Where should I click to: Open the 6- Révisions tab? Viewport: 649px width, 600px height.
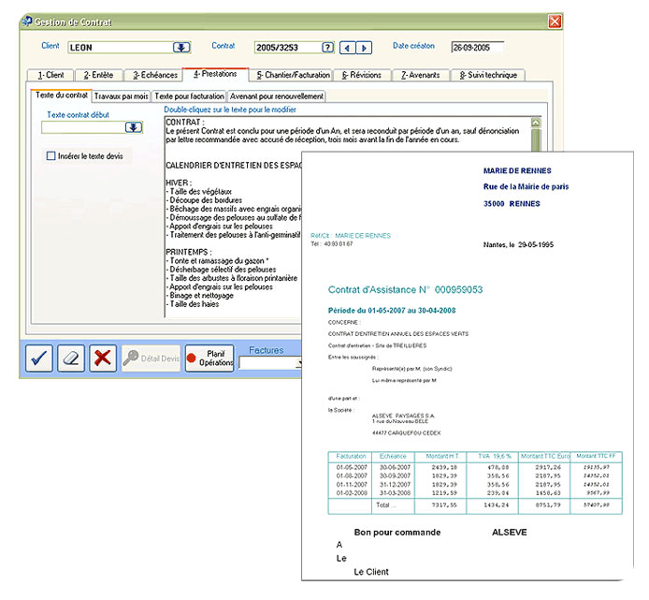point(362,75)
